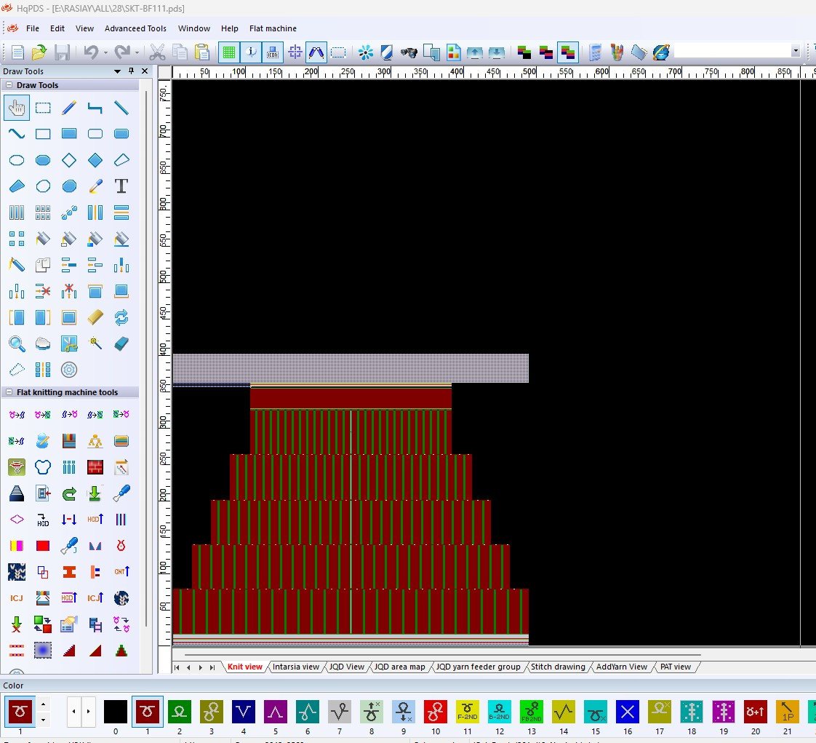Screen dimensions: 816x743
Task: Open the Stitch drawing tab
Action: pos(557,667)
